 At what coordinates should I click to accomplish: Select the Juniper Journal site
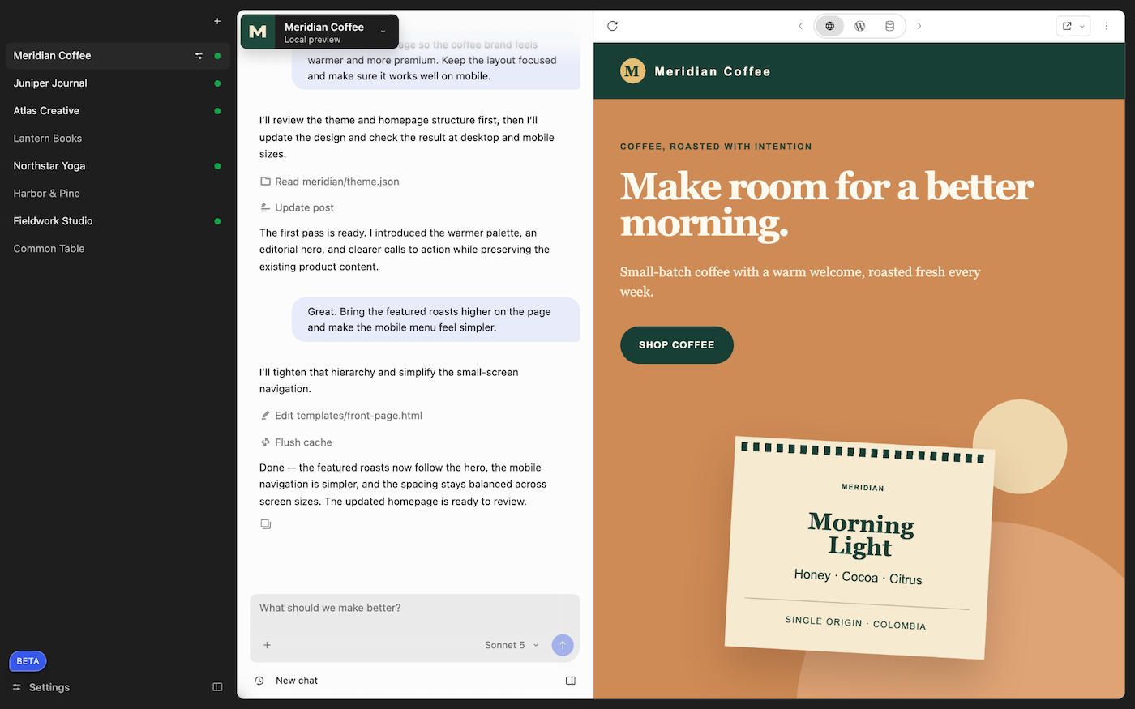click(118, 83)
